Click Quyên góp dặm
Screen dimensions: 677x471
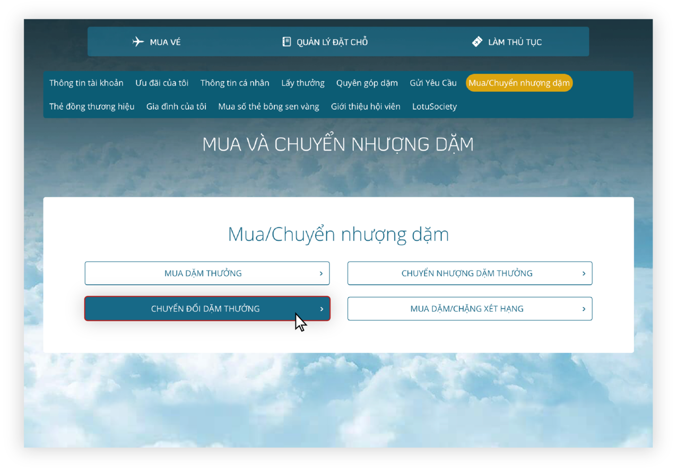367,83
